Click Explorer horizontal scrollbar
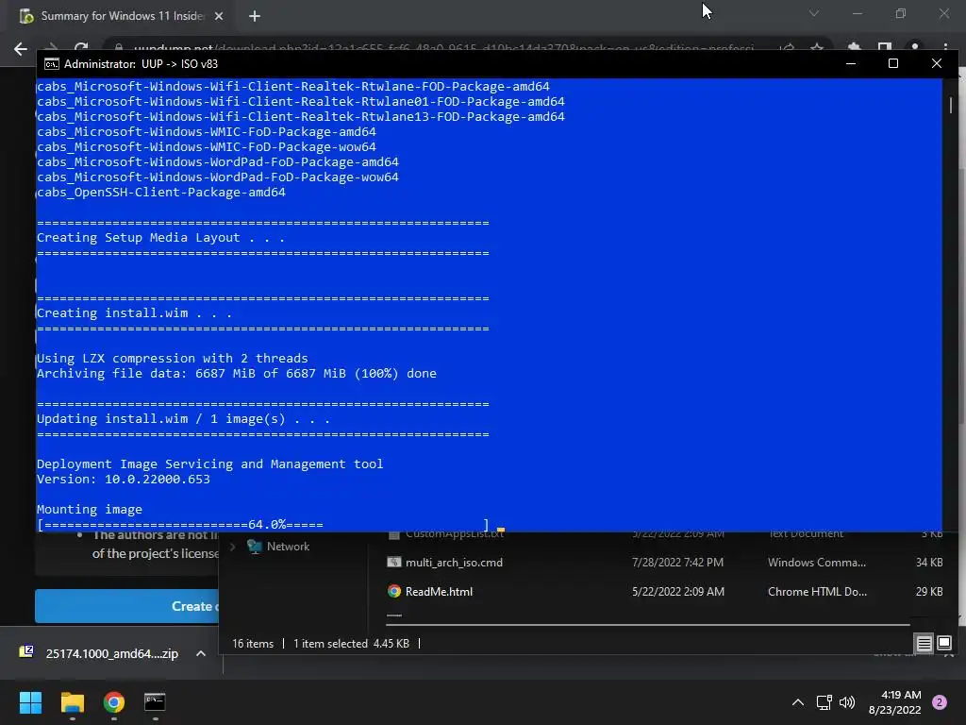Image resolution: width=966 pixels, height=725 pixels. coord(647,625)
